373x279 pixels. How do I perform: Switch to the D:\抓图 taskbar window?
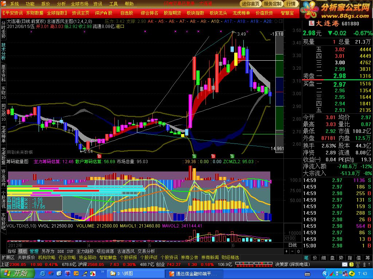135,274
